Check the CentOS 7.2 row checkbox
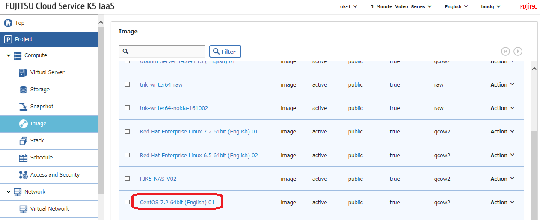This screenshot has width=540, height=220. coord(127,202)
